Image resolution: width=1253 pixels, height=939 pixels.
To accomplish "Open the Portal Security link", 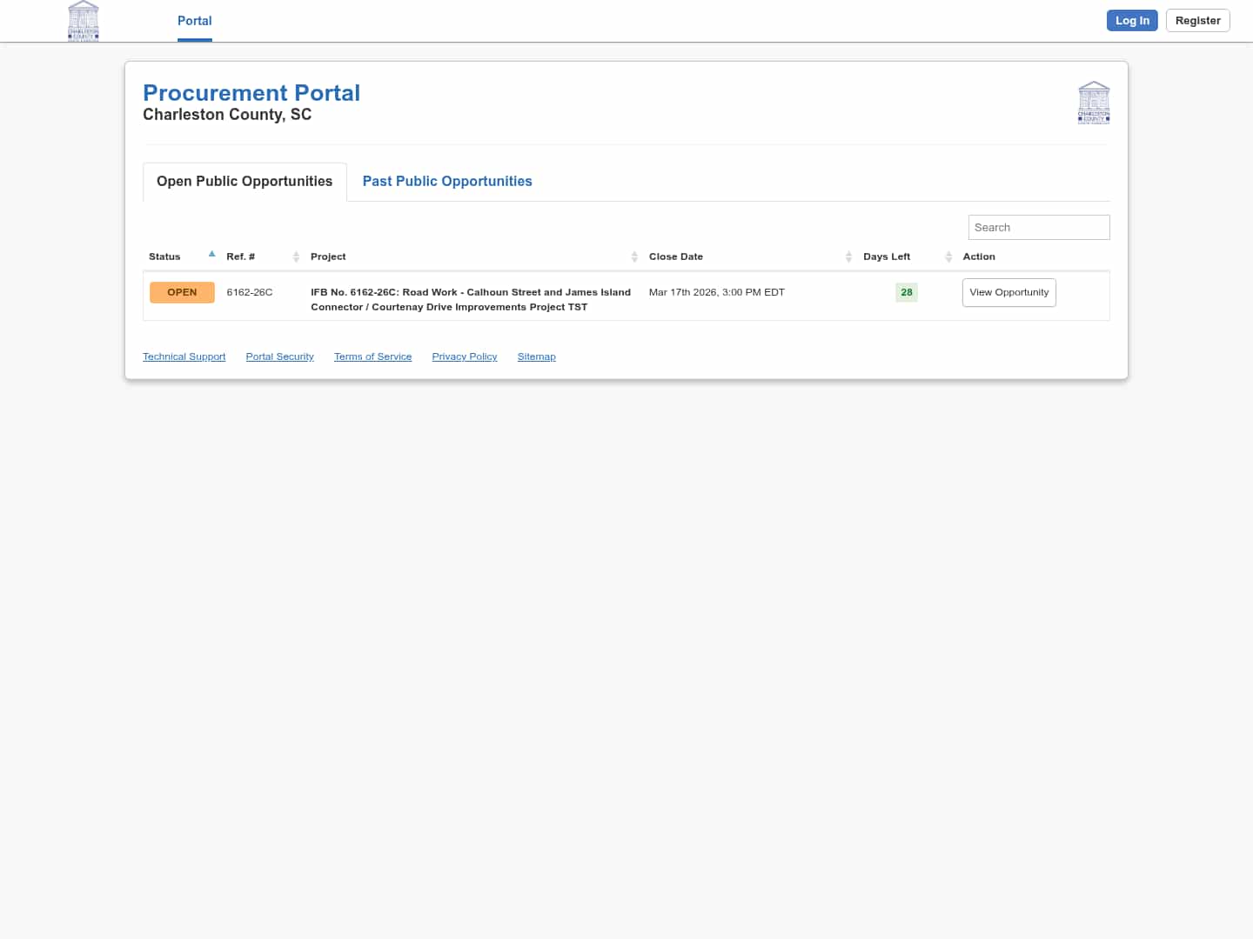I will 279,356.
